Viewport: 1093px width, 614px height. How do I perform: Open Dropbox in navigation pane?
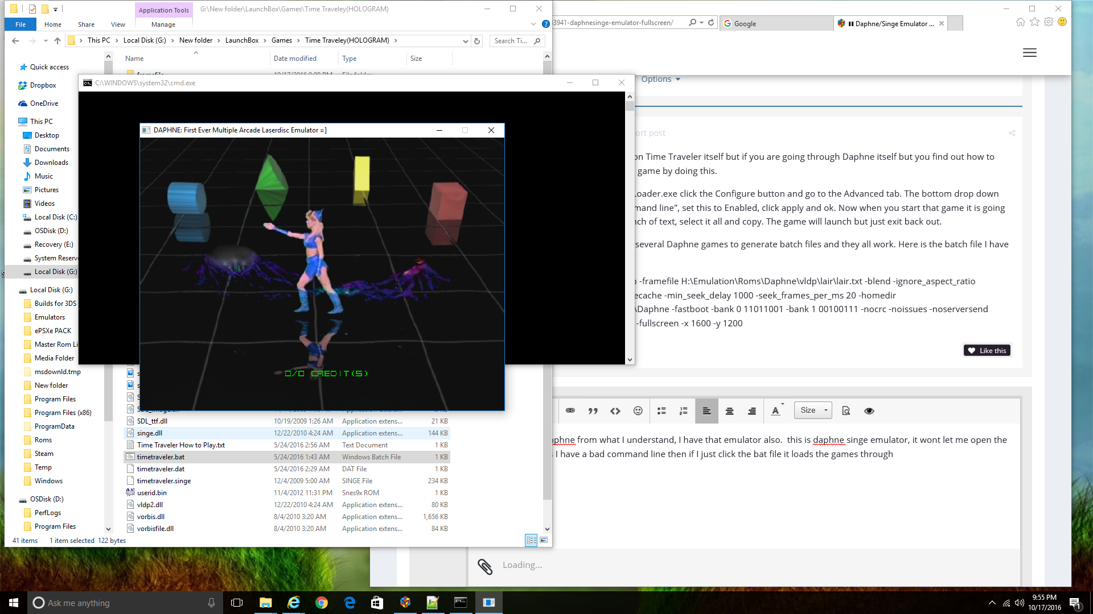point(43,85)
